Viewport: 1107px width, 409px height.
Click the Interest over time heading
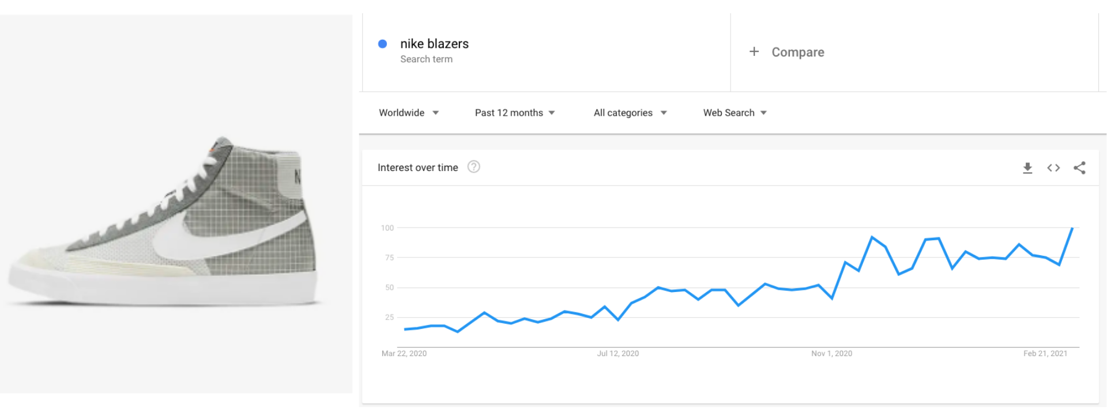click(x=417, y=168)
